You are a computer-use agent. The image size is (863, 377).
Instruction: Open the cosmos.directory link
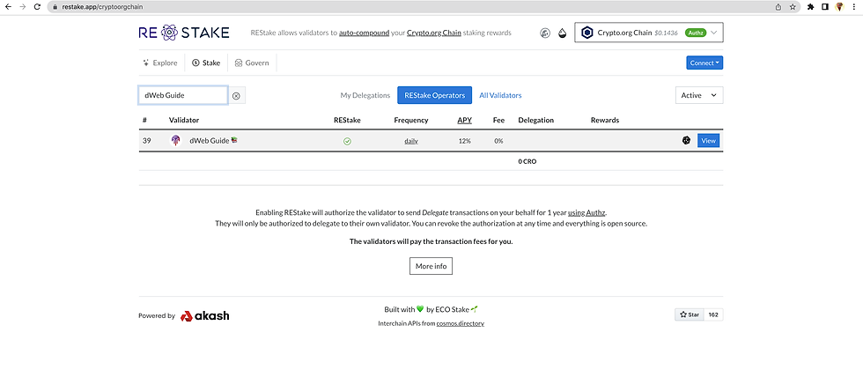460,323
